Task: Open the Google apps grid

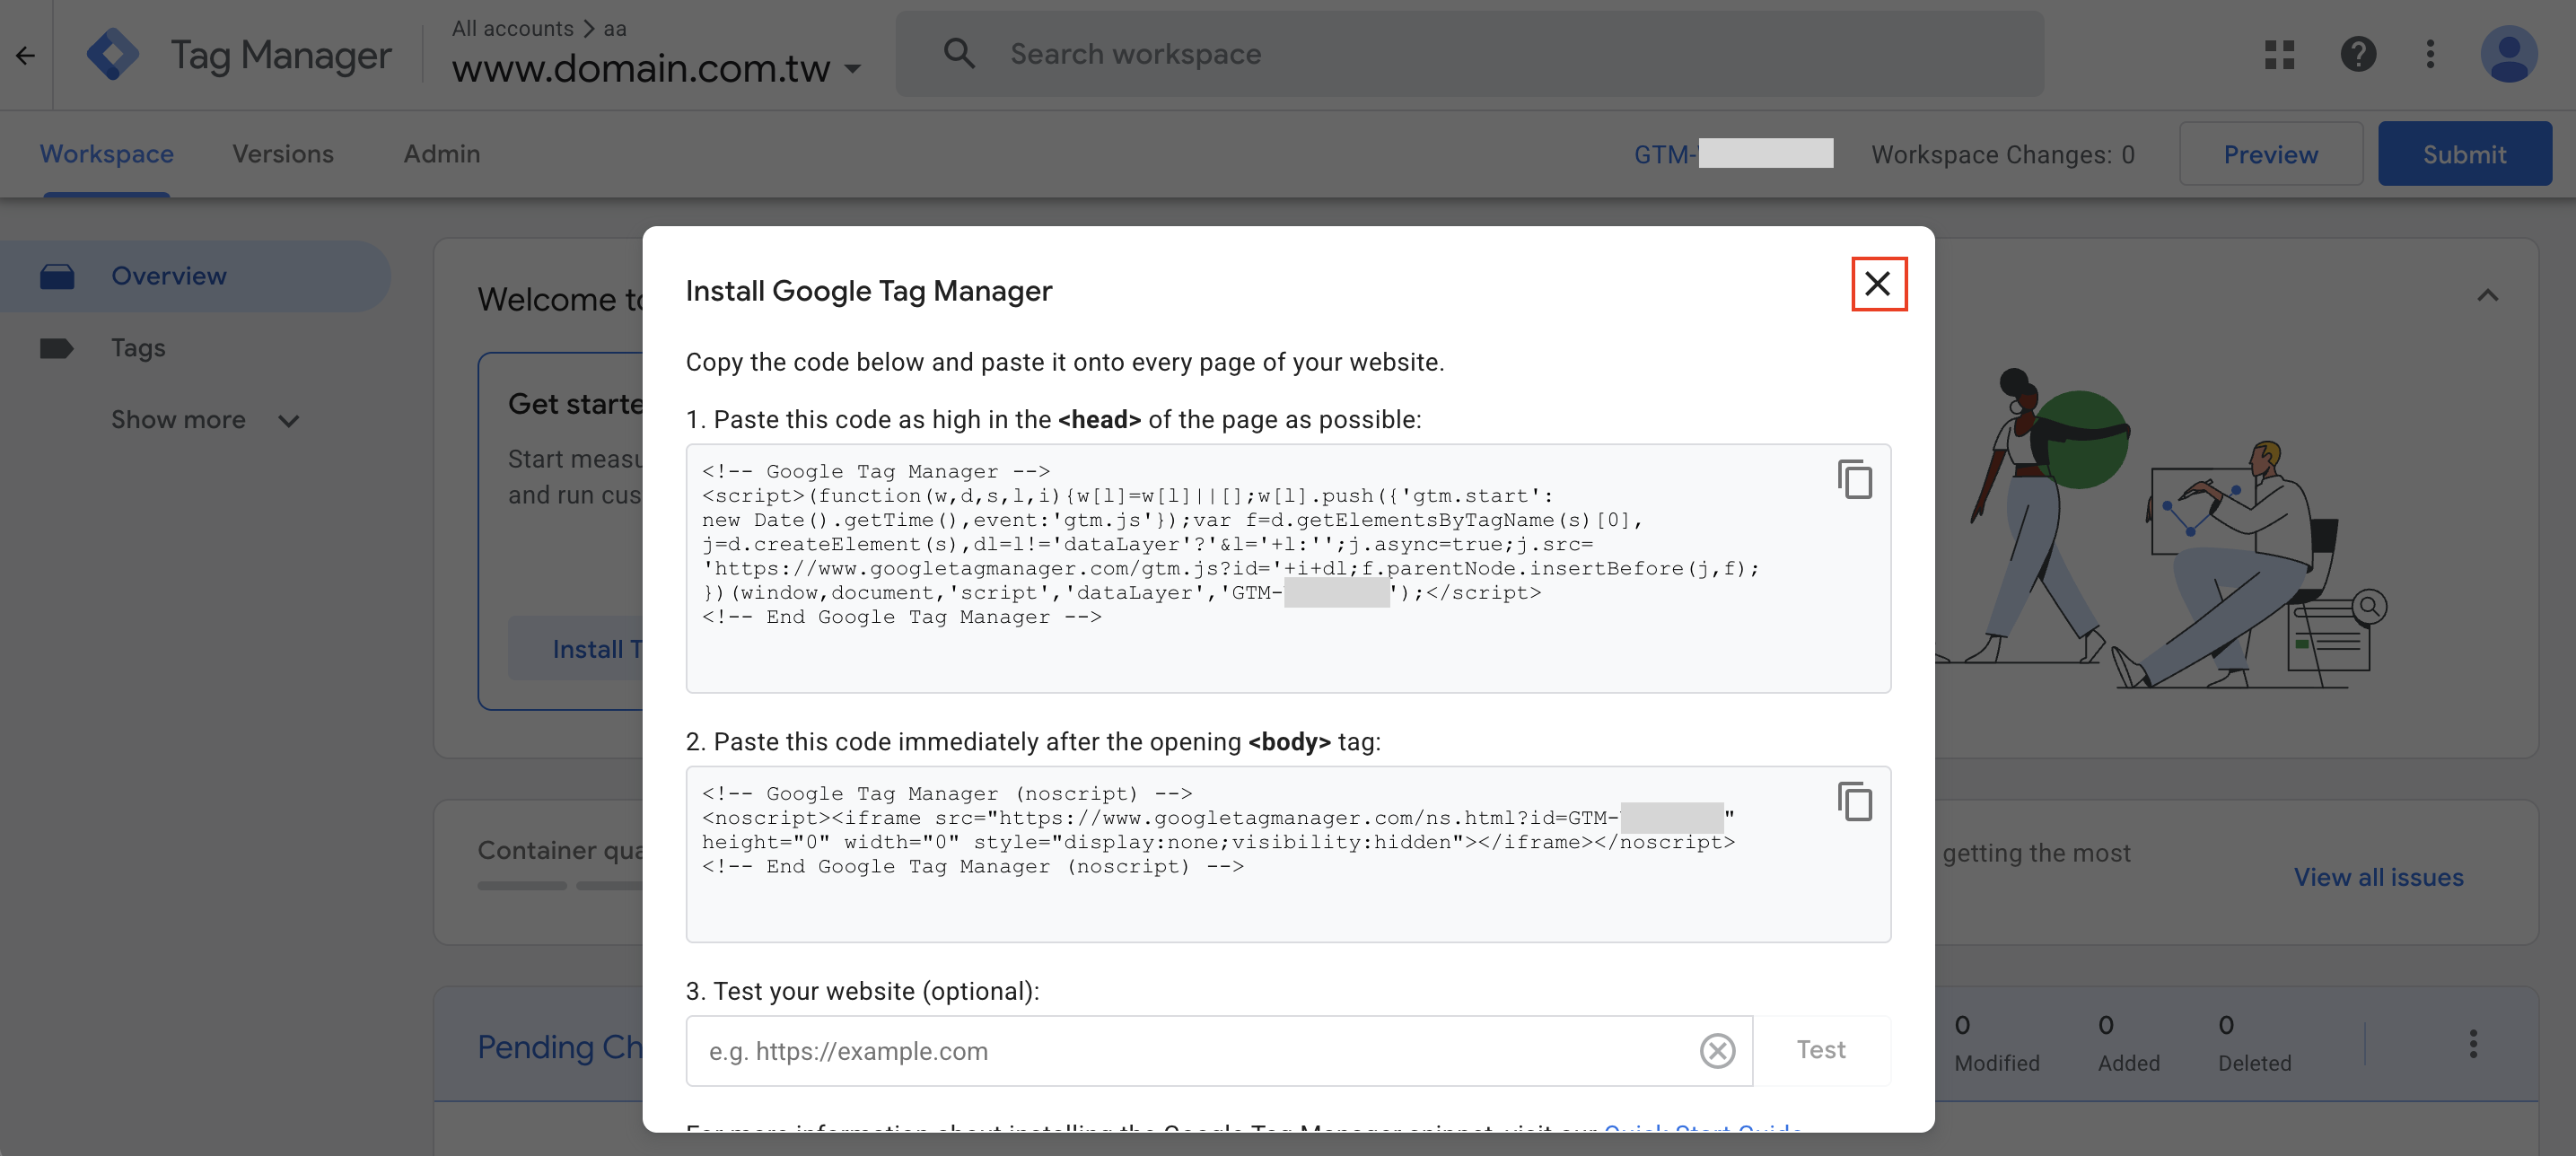Action: point(2279,54)
